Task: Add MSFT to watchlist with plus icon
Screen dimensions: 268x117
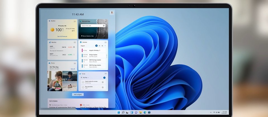Action: coord(74,55)
